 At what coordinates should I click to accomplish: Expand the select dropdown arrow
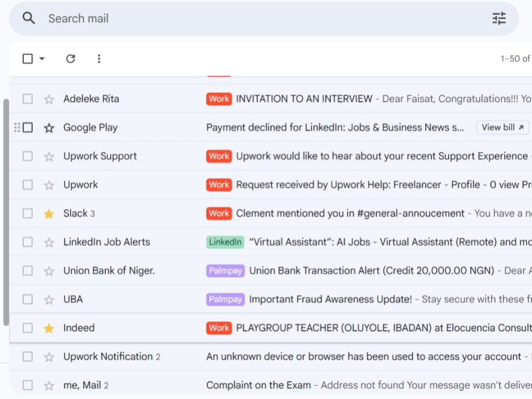41,59
